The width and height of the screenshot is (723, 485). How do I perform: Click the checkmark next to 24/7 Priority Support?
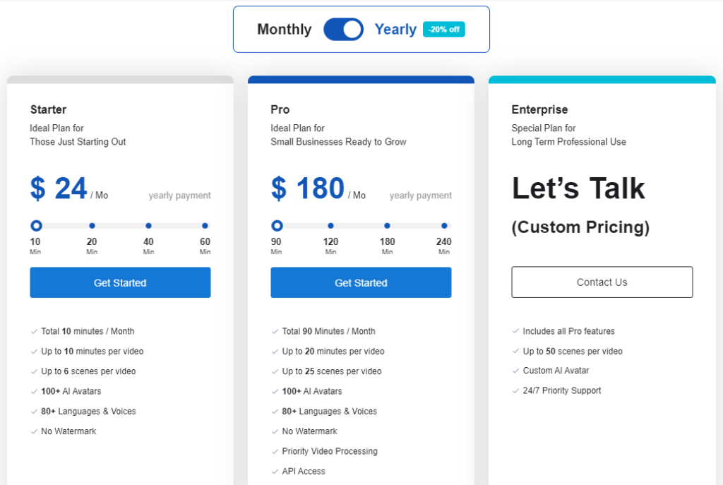click(x=516, y=390)
